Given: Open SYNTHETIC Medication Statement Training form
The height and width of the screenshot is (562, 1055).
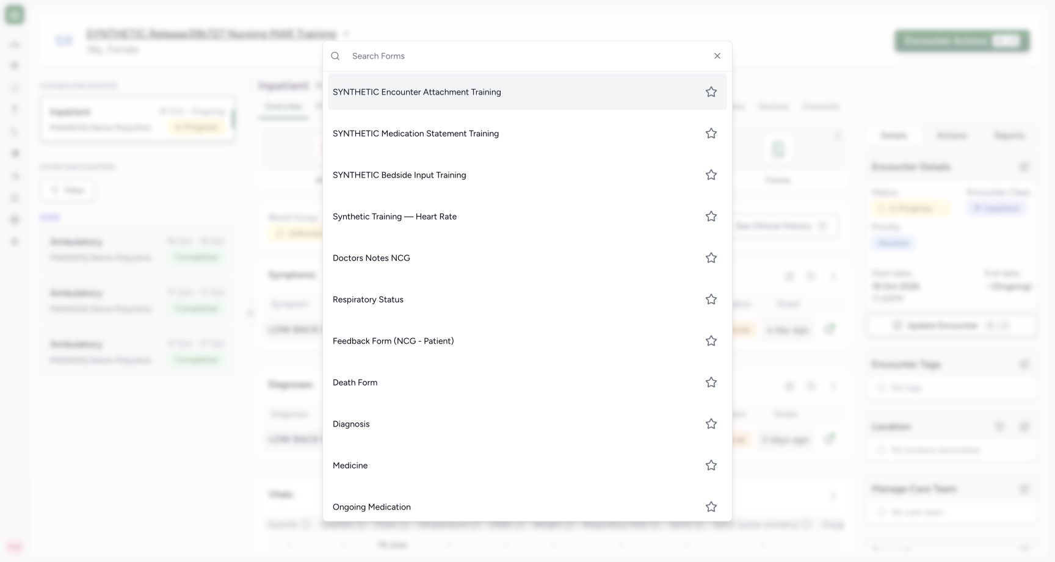Looking at the screenshot, I should point(527,134).
